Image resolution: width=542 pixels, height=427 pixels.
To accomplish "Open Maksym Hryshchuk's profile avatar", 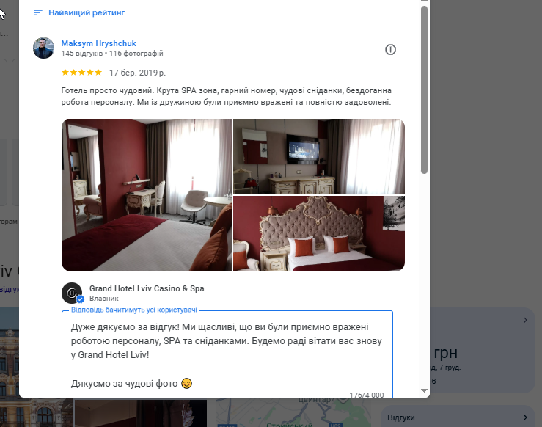I will coord(43,48).
